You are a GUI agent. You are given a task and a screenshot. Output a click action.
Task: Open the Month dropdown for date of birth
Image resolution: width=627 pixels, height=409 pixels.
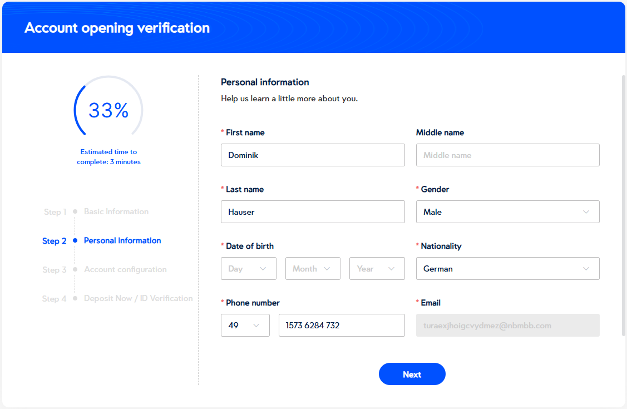pyautogui.click(x=313, y=269)
